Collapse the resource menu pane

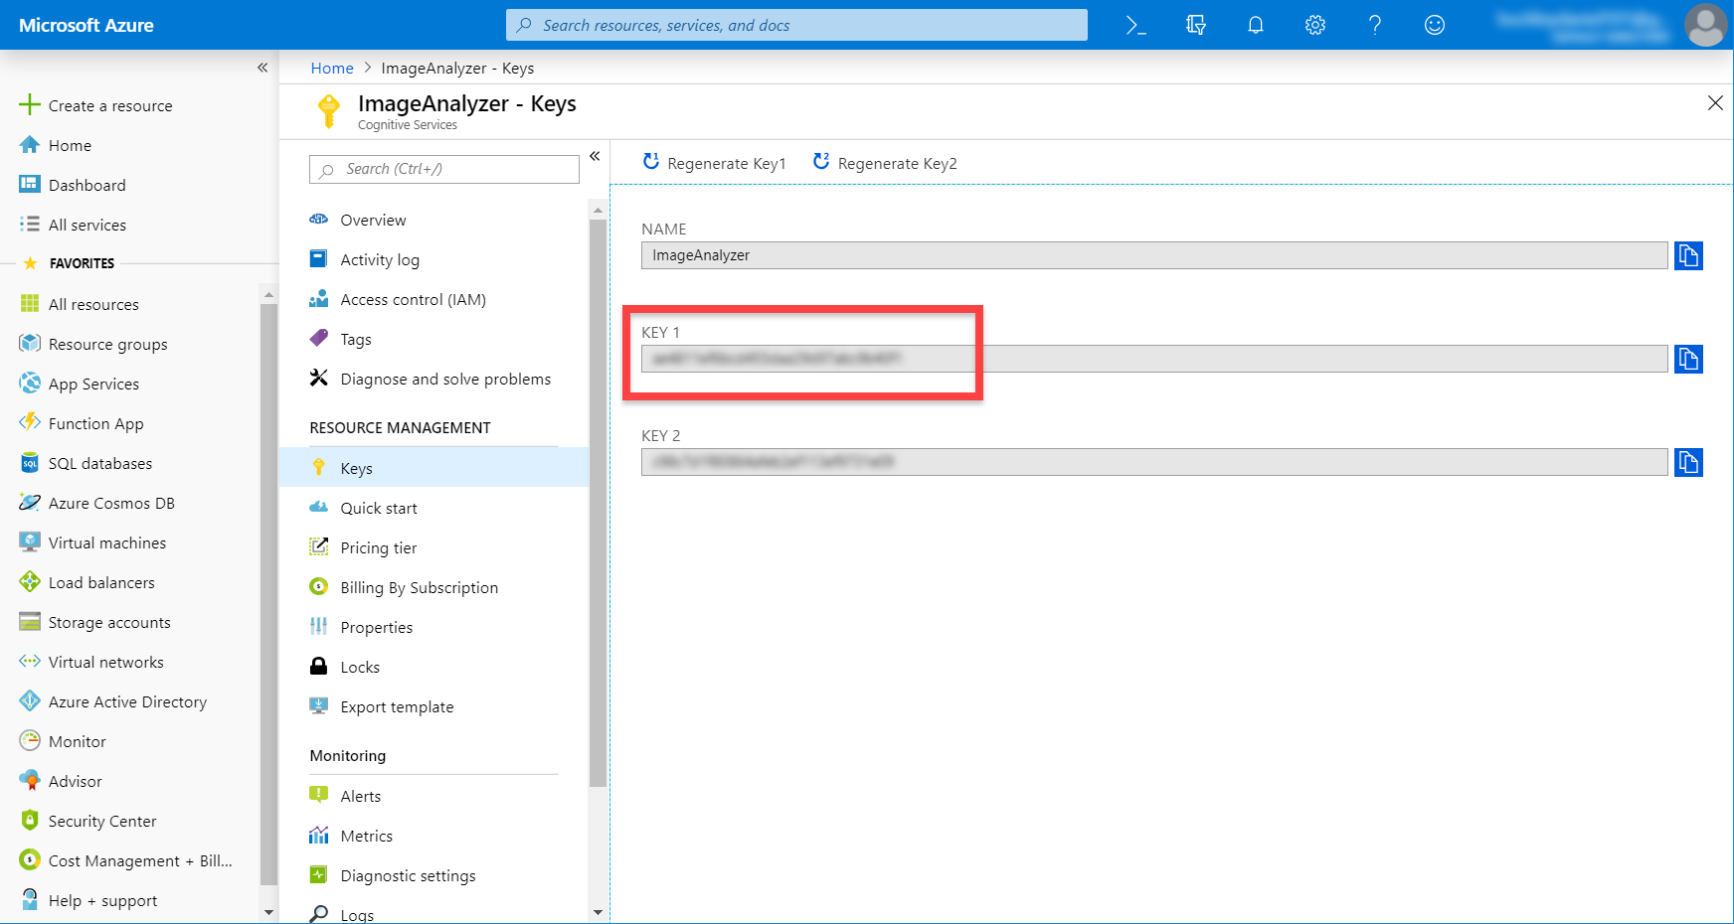click(x=595, y=156)
